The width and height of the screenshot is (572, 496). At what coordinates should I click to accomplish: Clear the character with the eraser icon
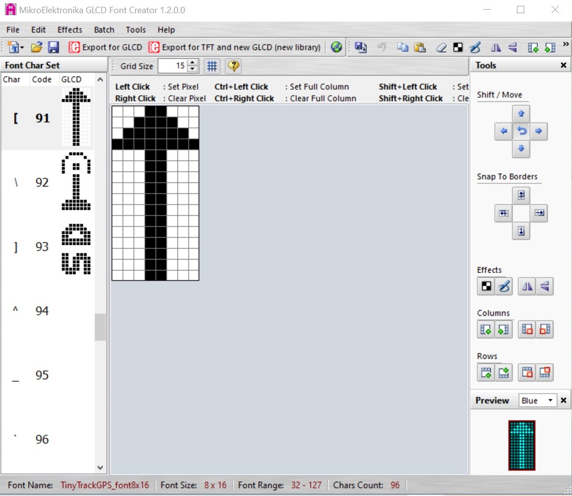click(441, 47)
